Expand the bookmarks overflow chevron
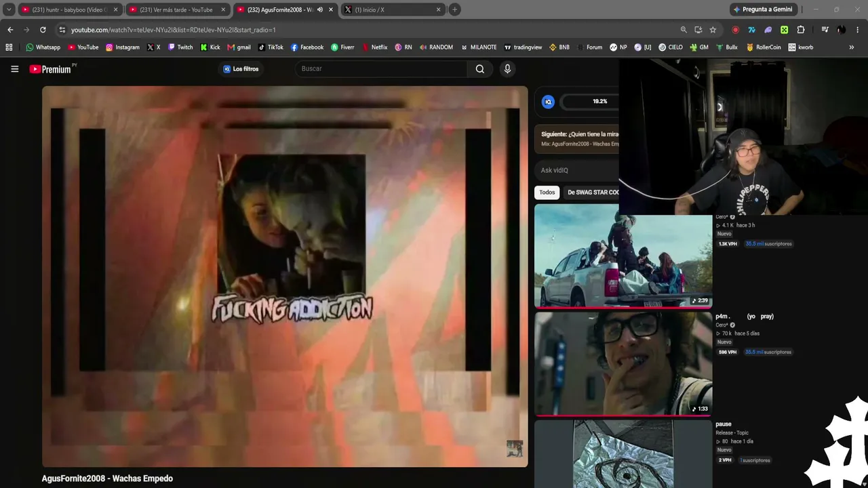This screenshot has height=488, width=868. click(852, 47)
